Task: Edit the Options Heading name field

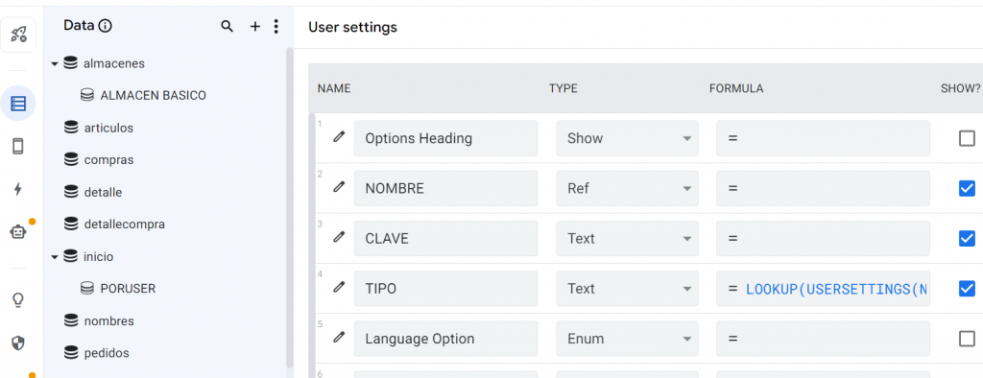Action: click(x=445, y=138)
